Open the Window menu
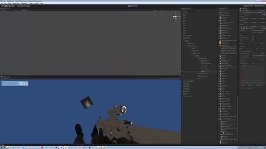This screenshot has height=149, width=266. [x=36, y=3]
